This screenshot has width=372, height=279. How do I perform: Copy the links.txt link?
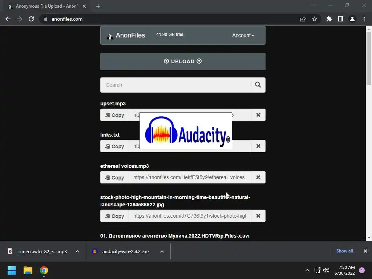coord(114,146)
